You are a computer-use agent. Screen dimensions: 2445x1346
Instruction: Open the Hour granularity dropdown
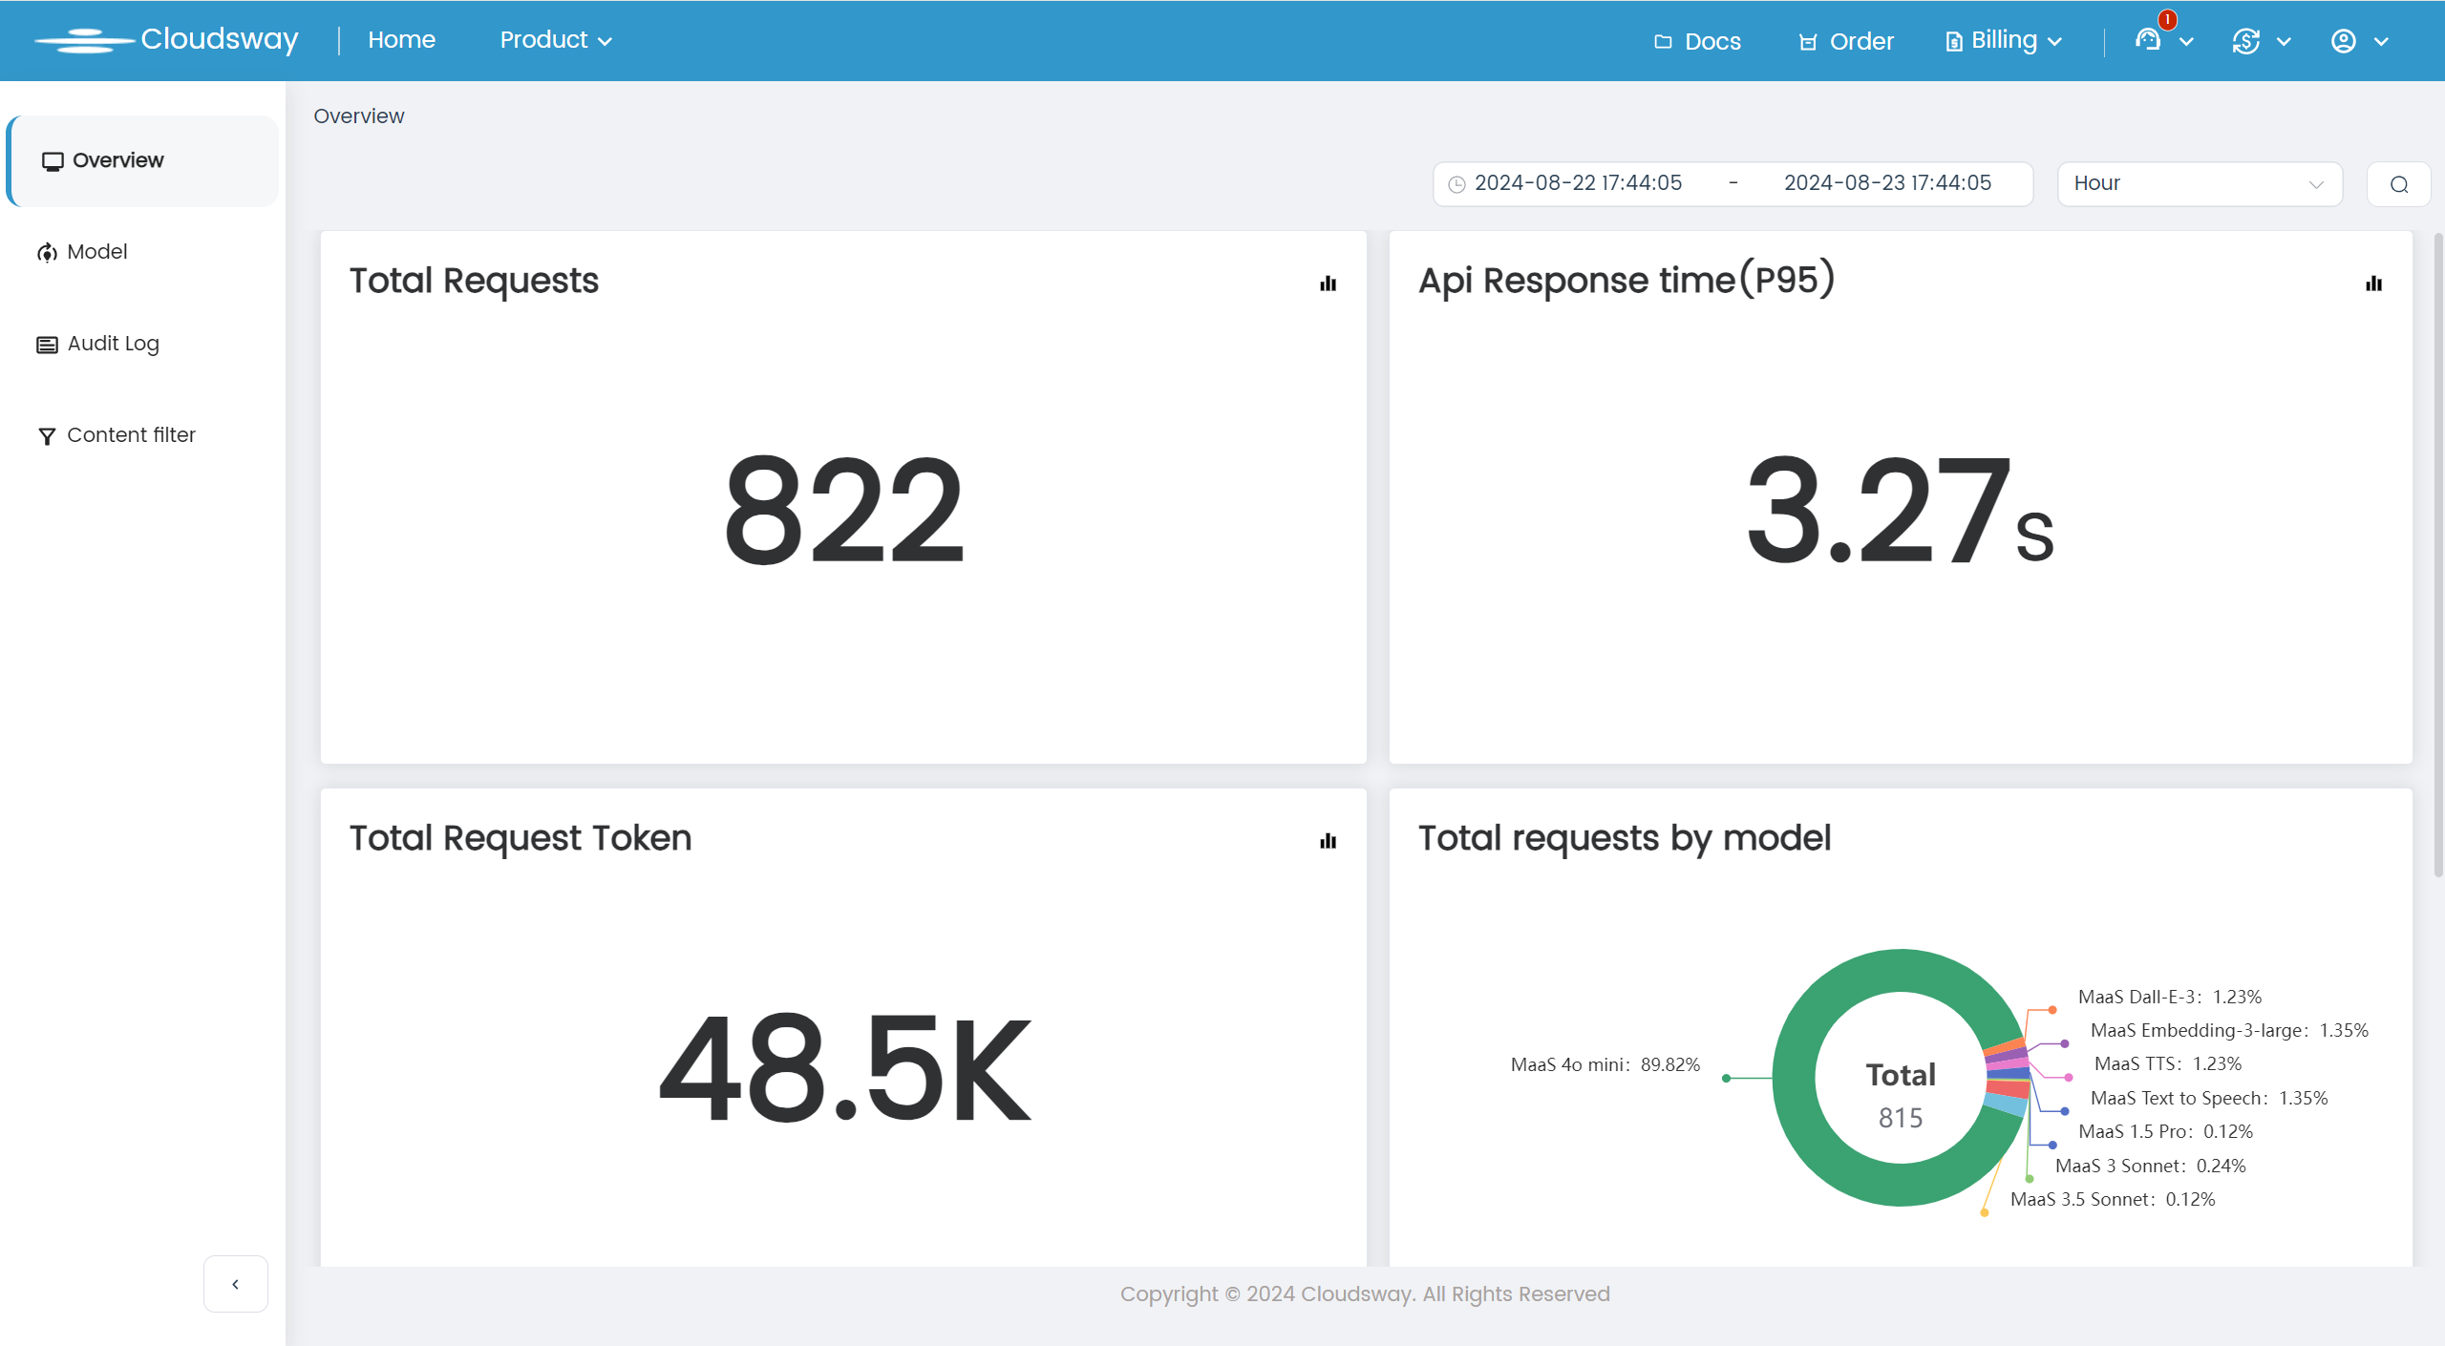pyautogui.click(x=2199, y=183)
